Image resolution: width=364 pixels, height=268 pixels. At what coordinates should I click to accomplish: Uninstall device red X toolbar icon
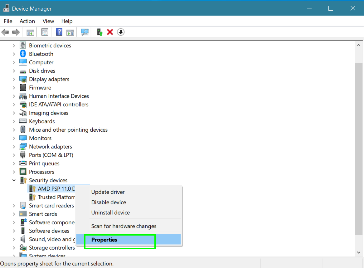pyautogui.click(x=110, y=32)
